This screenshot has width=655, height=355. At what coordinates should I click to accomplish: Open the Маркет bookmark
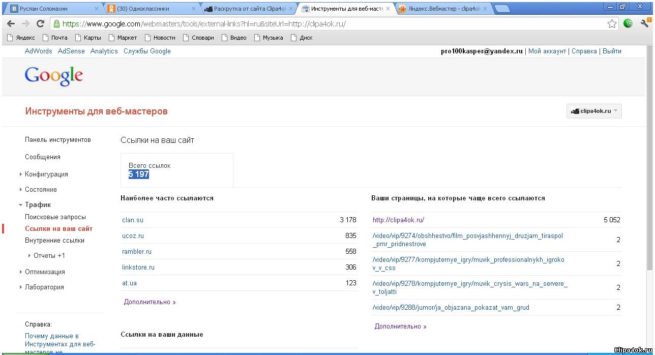123,38
